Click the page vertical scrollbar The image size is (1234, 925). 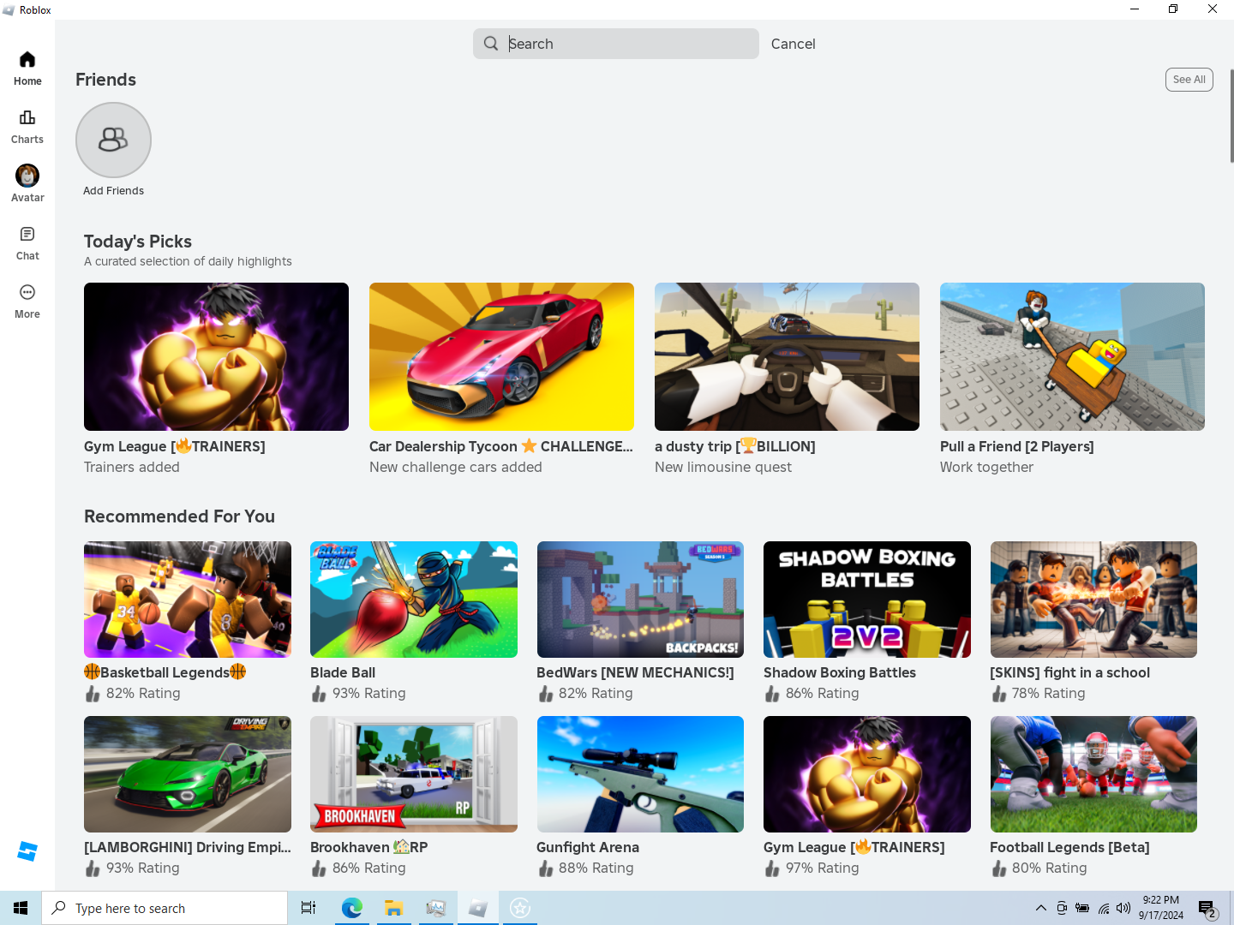tap(1231, 116)
